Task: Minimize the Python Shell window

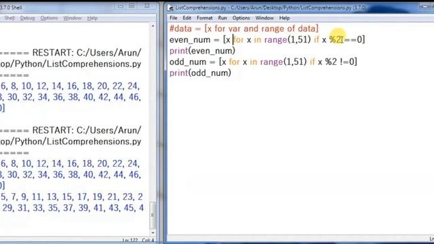Action: tap(121, 6)
